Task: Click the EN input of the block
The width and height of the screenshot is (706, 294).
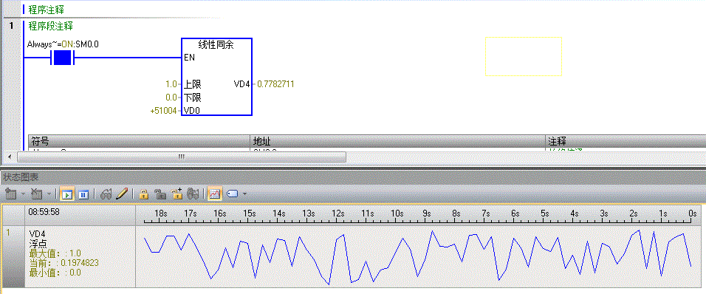Action: [190, 58]
